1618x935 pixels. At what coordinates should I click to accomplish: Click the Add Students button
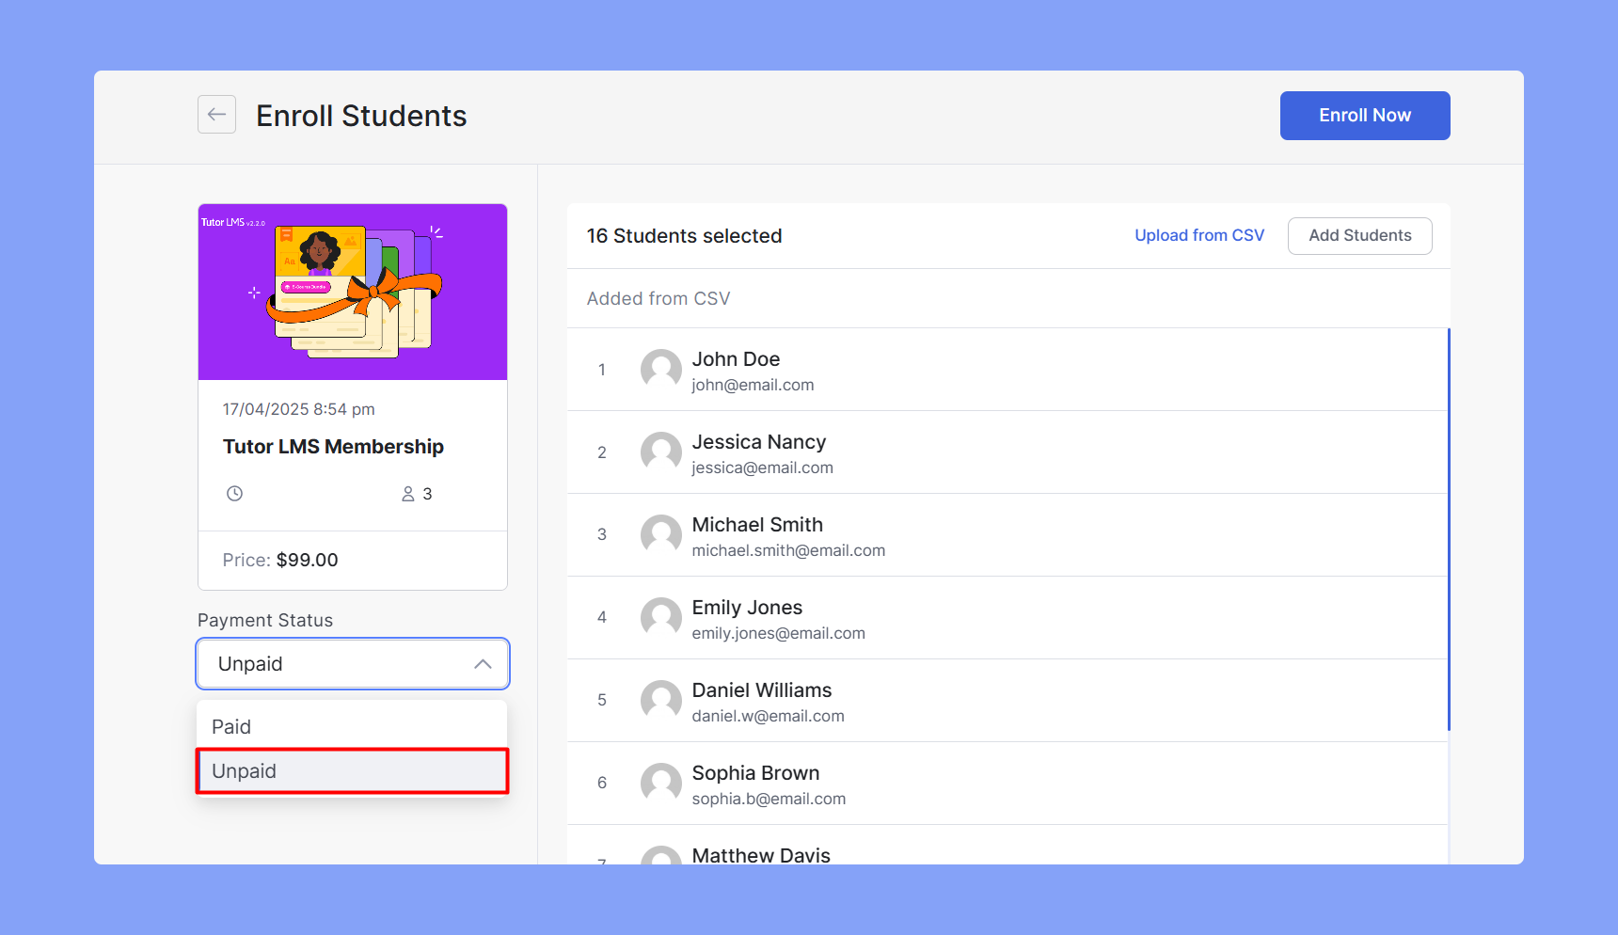[1360, 236]
